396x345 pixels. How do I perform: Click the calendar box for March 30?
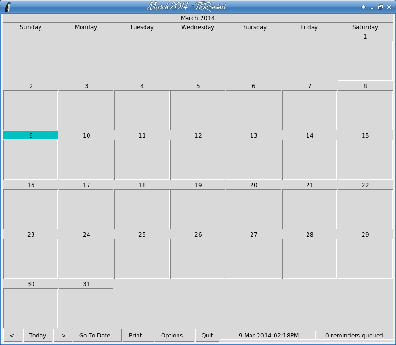tap(31, 308)
